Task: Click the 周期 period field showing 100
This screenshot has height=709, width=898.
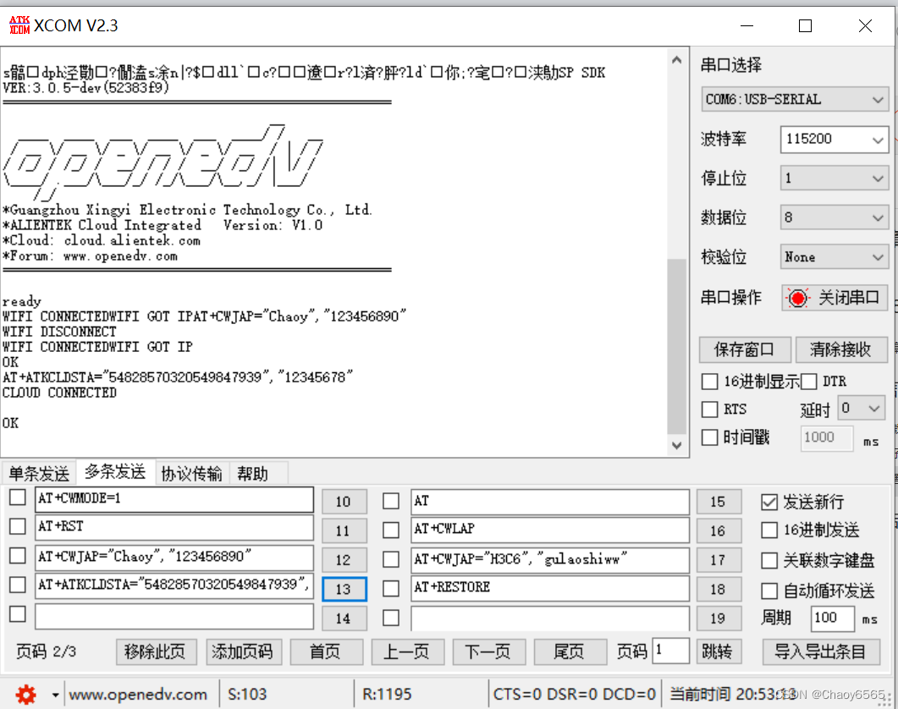Action: pos(833,618)
